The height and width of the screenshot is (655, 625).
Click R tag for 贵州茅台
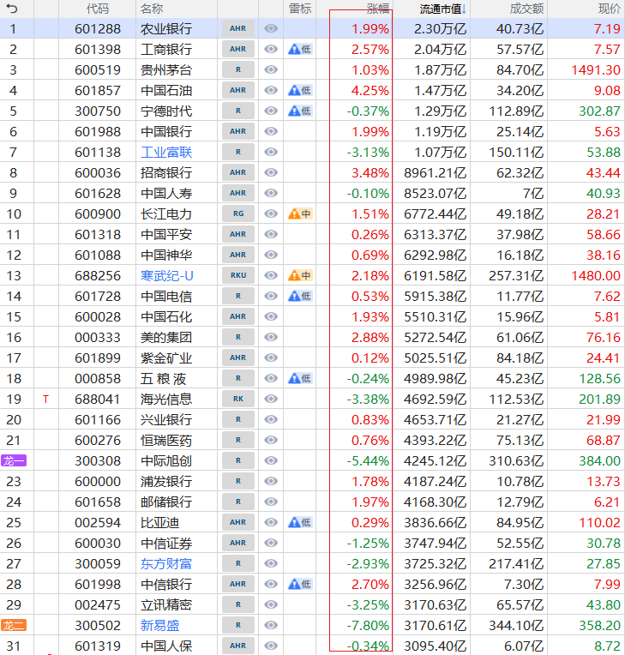tap(238, 69)
